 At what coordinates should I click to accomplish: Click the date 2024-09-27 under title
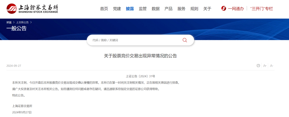click(14, 66)
